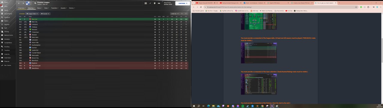Screen dimensions: 383x108
Task: Click the FM icon in top bar
Action: (x=159, y=3)
